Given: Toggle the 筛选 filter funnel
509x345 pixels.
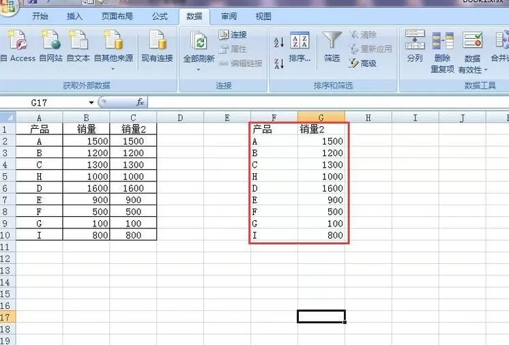Looking at the screenshot, I should tap(332, 47).
